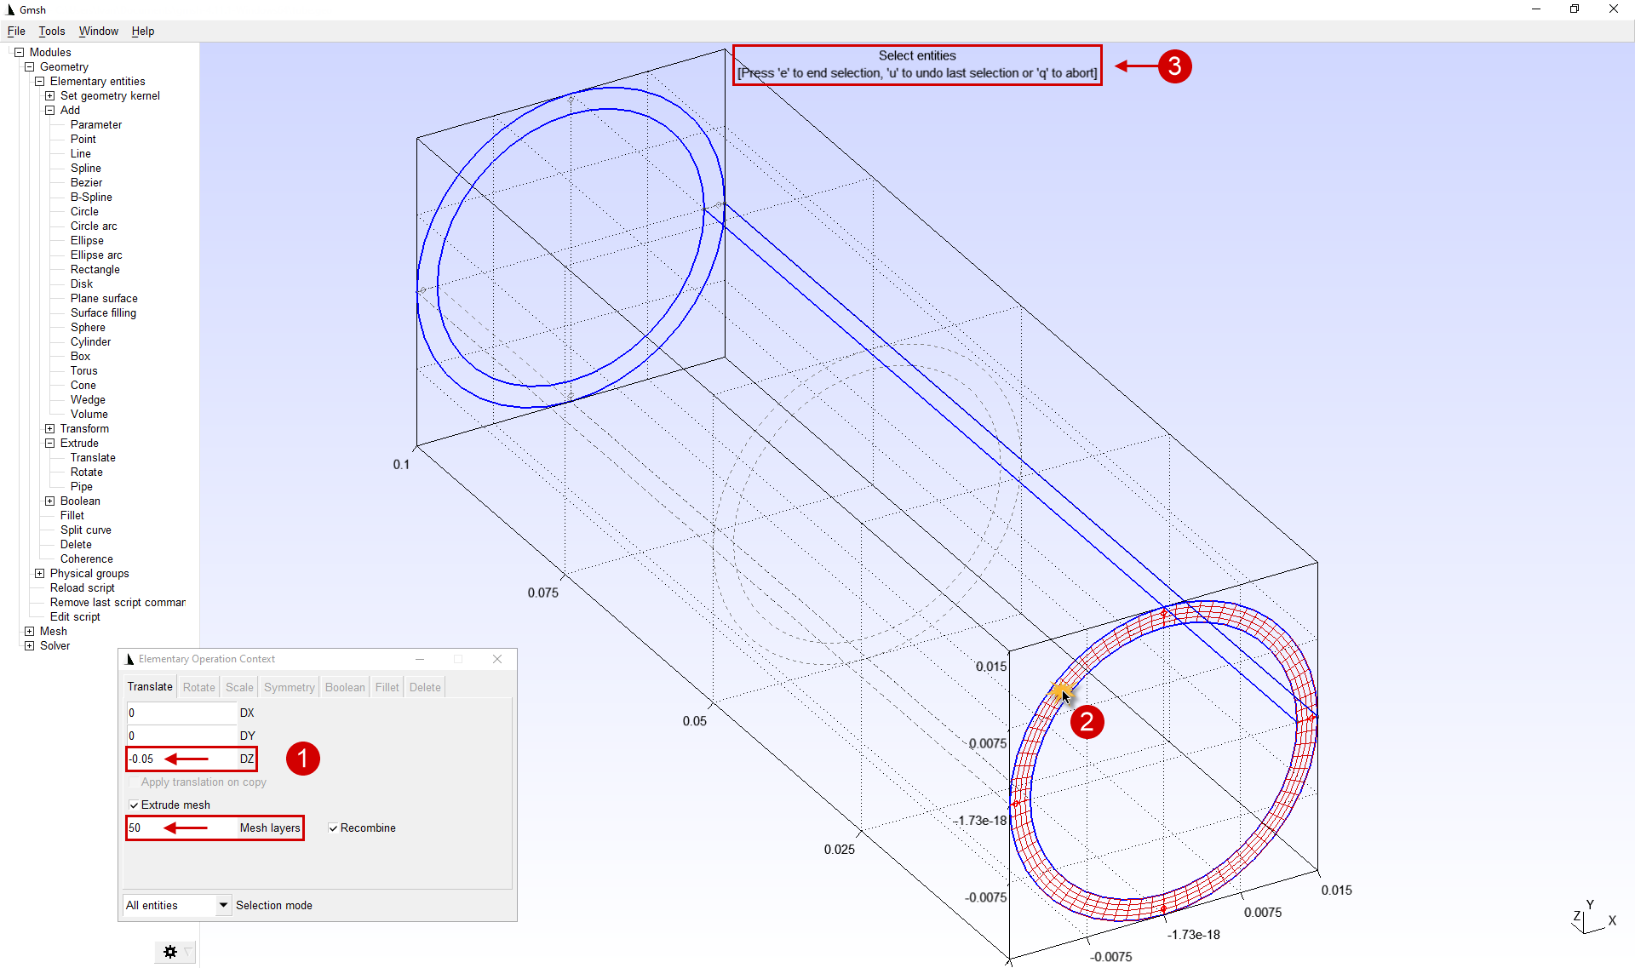Expand the Mesh module node

click(29, 631)
